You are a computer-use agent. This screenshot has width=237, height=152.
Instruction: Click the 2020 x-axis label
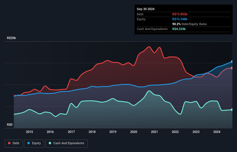pyautogui.click(x=134, y=132)
